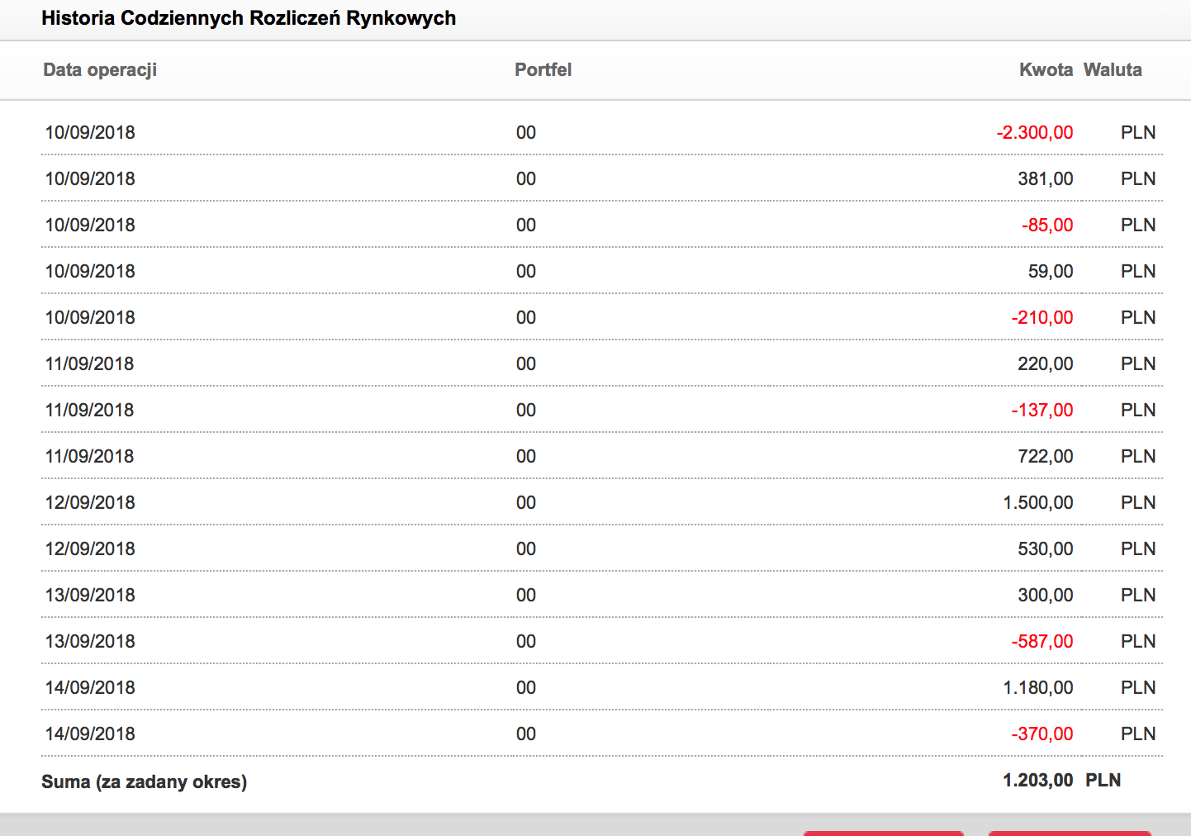1191x836 pixels.
Task: Click the 'Waluta' column header
Action: pos(1112,70)
